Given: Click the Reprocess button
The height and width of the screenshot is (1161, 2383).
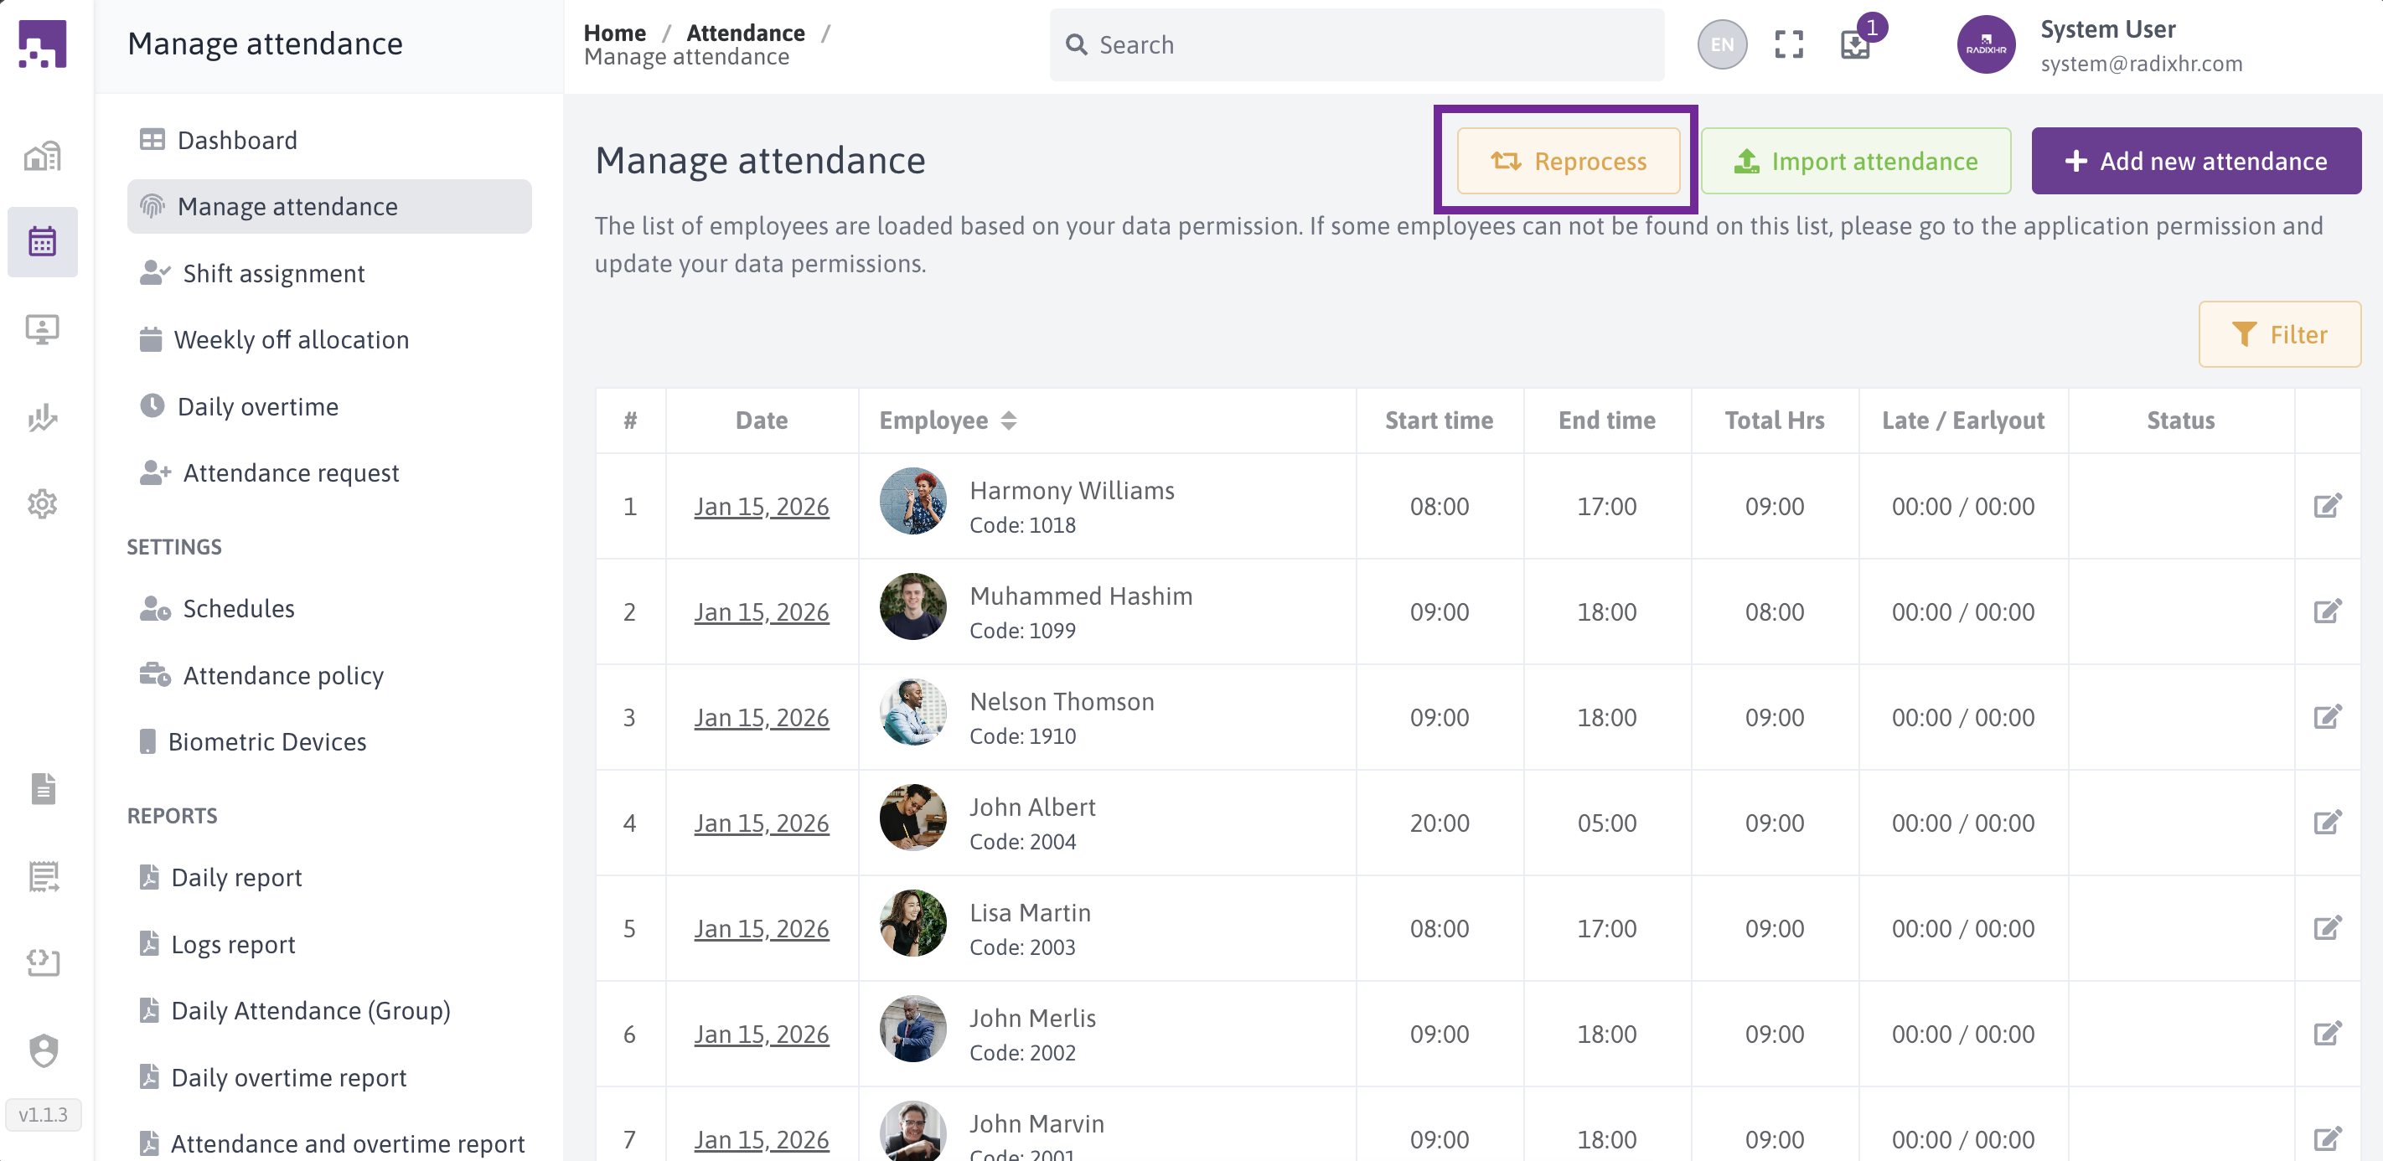Looking at the screenshot, I should coord(1568,161).
